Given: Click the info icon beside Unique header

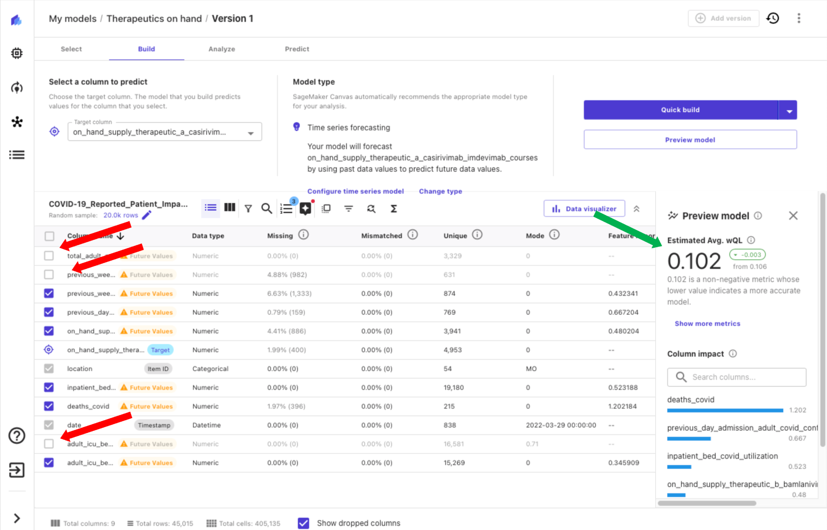Looking at the screenshot, I should tap(477, 234).
